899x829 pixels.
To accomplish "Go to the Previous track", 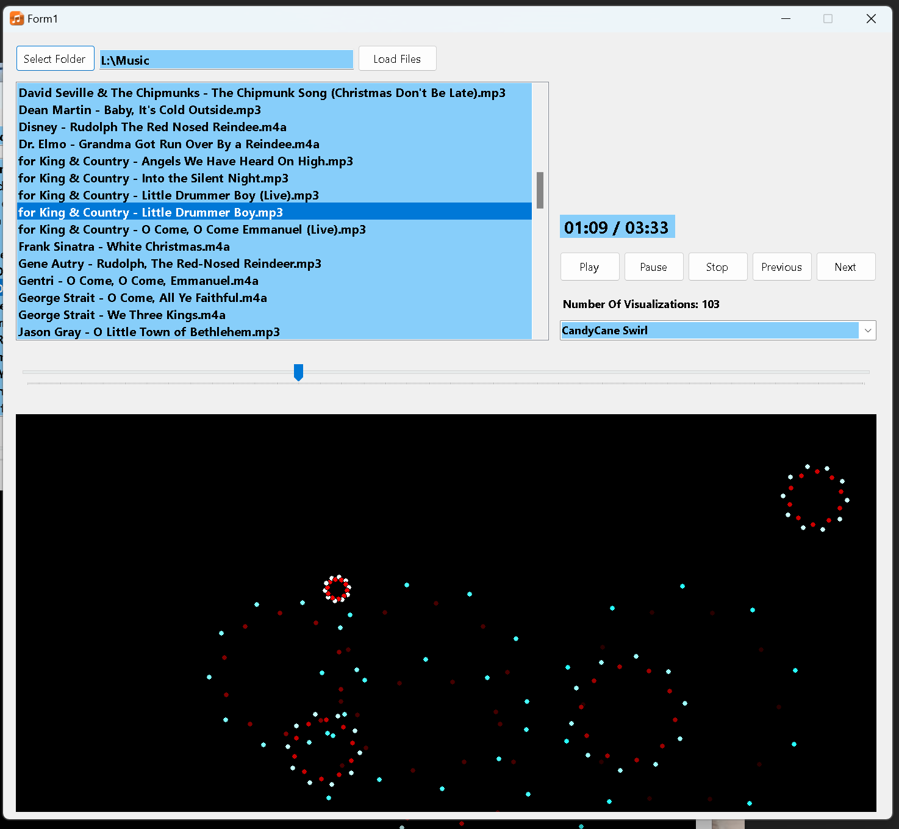I will coord(782,267).
